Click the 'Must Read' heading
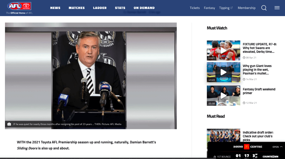The width and height of the screenshot is (285, 159). click(x=216, y=116)
